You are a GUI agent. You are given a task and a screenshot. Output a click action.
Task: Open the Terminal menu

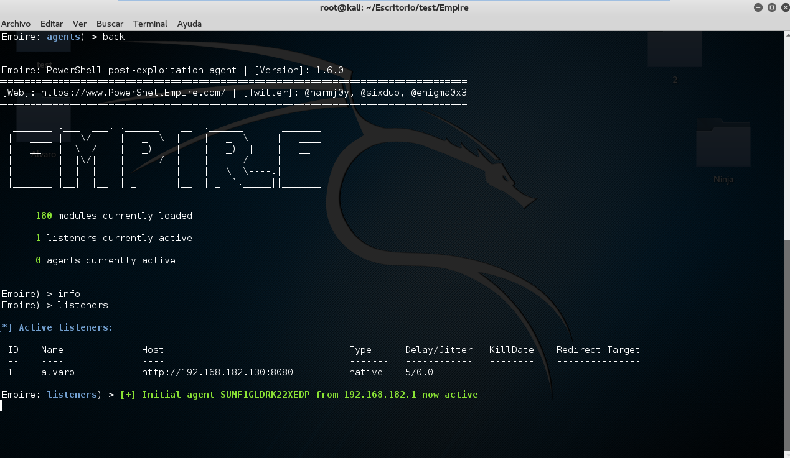[150, 24]
